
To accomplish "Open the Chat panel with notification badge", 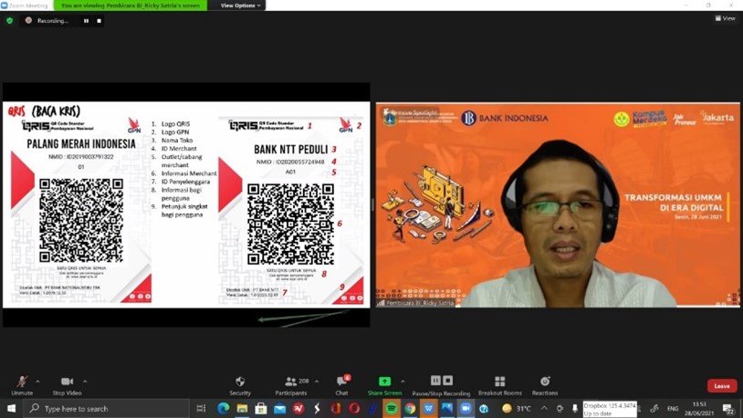I will [342, 385].
